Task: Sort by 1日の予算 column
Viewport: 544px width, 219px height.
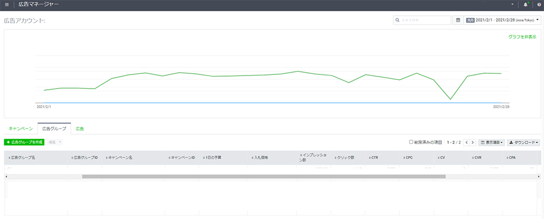Action: pos(212,157)
